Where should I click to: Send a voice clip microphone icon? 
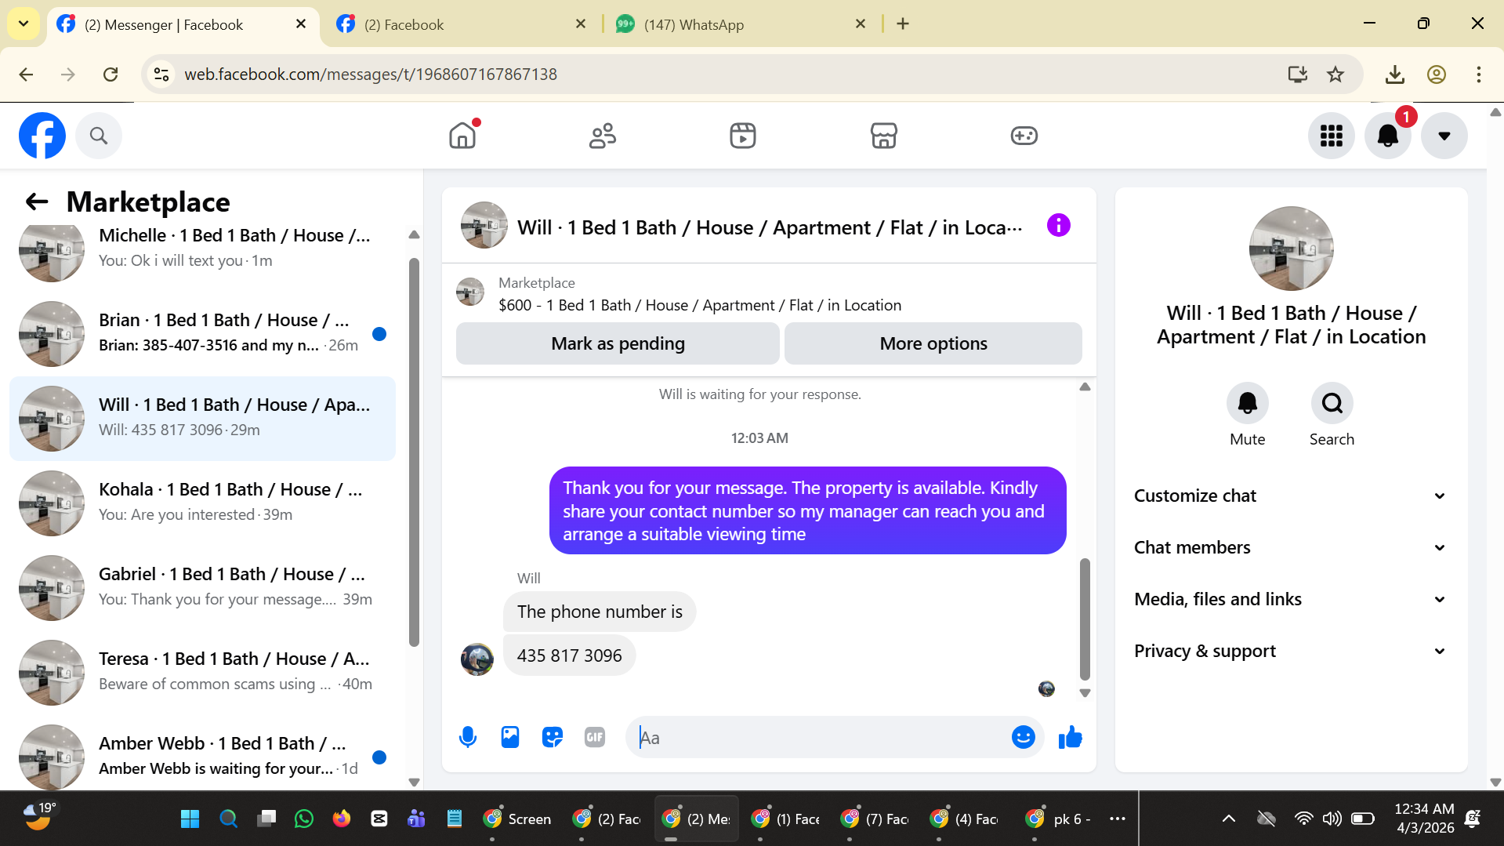coord(468,737)
